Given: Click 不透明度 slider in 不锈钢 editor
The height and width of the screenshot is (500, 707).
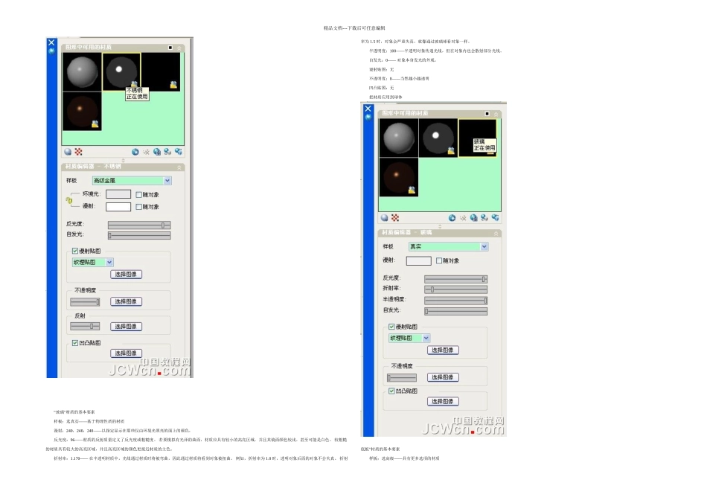Looking at the screenshot, I should click(x=86, y=301).
